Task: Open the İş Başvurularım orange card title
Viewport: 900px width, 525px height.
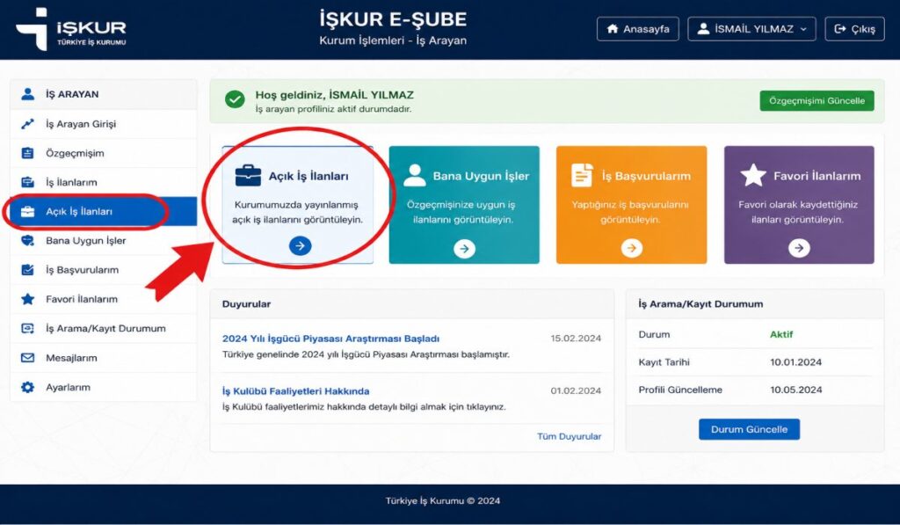Action: pyautogui.click(x=646, y=177)
